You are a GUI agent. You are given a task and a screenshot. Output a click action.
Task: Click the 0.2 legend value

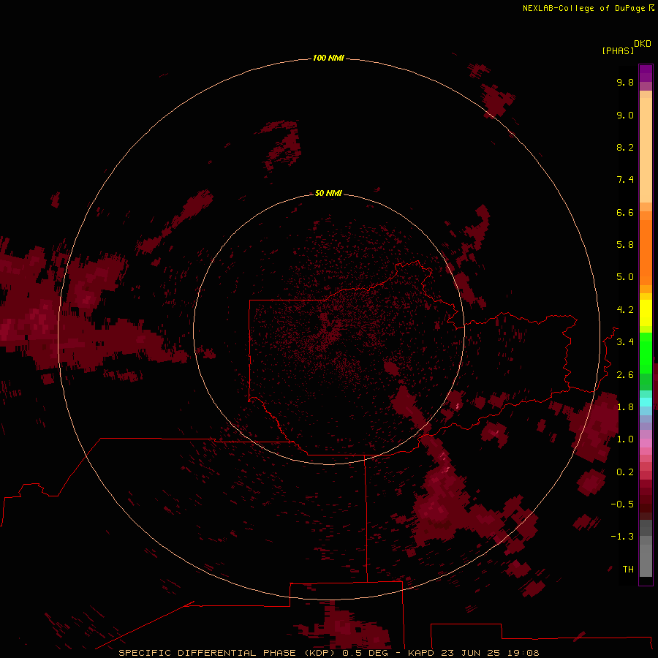pos(625,472)
